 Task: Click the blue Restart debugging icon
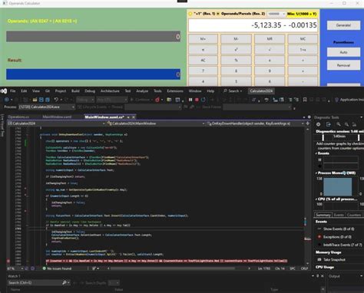[204, 100]
